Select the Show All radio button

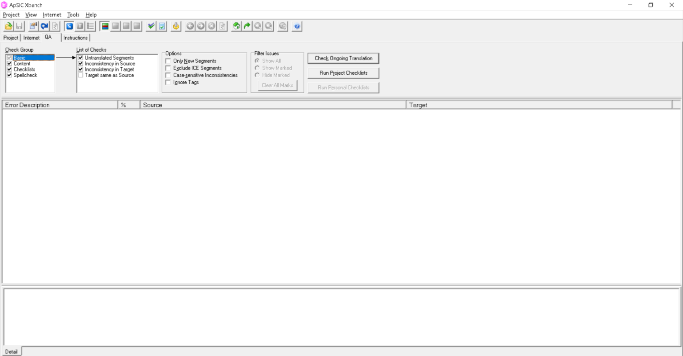pyautogui.click(x=258, y=61)
